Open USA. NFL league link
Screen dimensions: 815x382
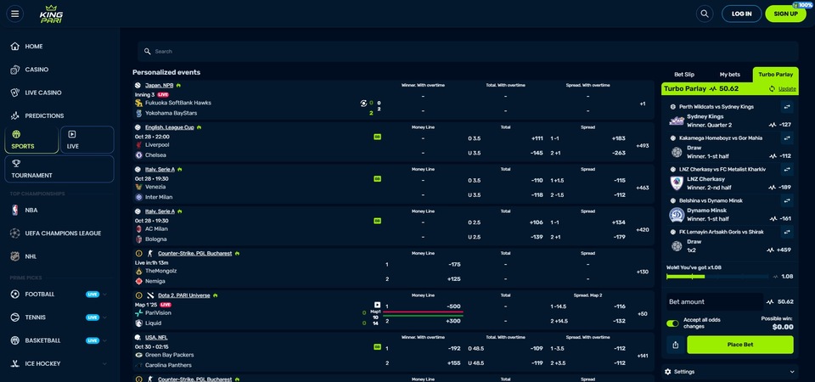point(156,337)
